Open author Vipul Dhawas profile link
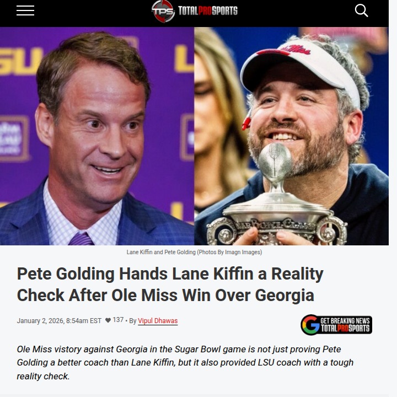Viewport: 397px width, 397px height. click(x=158, y=321)
